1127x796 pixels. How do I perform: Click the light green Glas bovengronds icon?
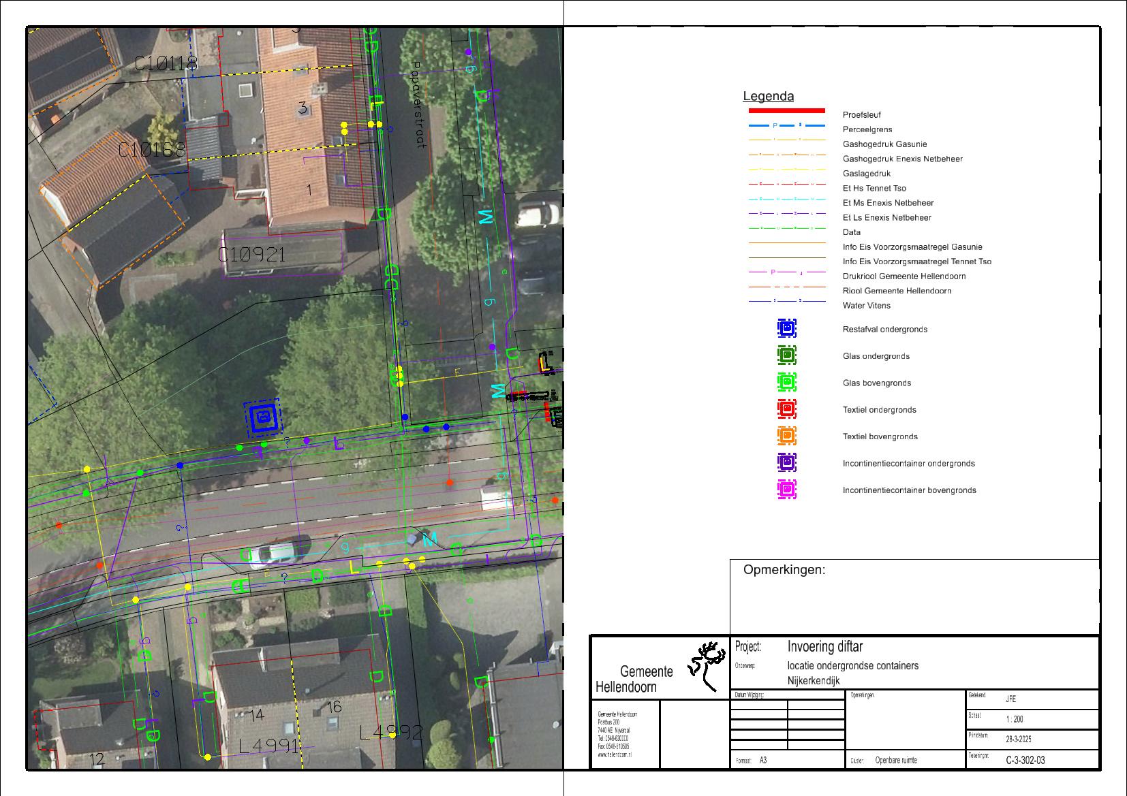[786, 383]
